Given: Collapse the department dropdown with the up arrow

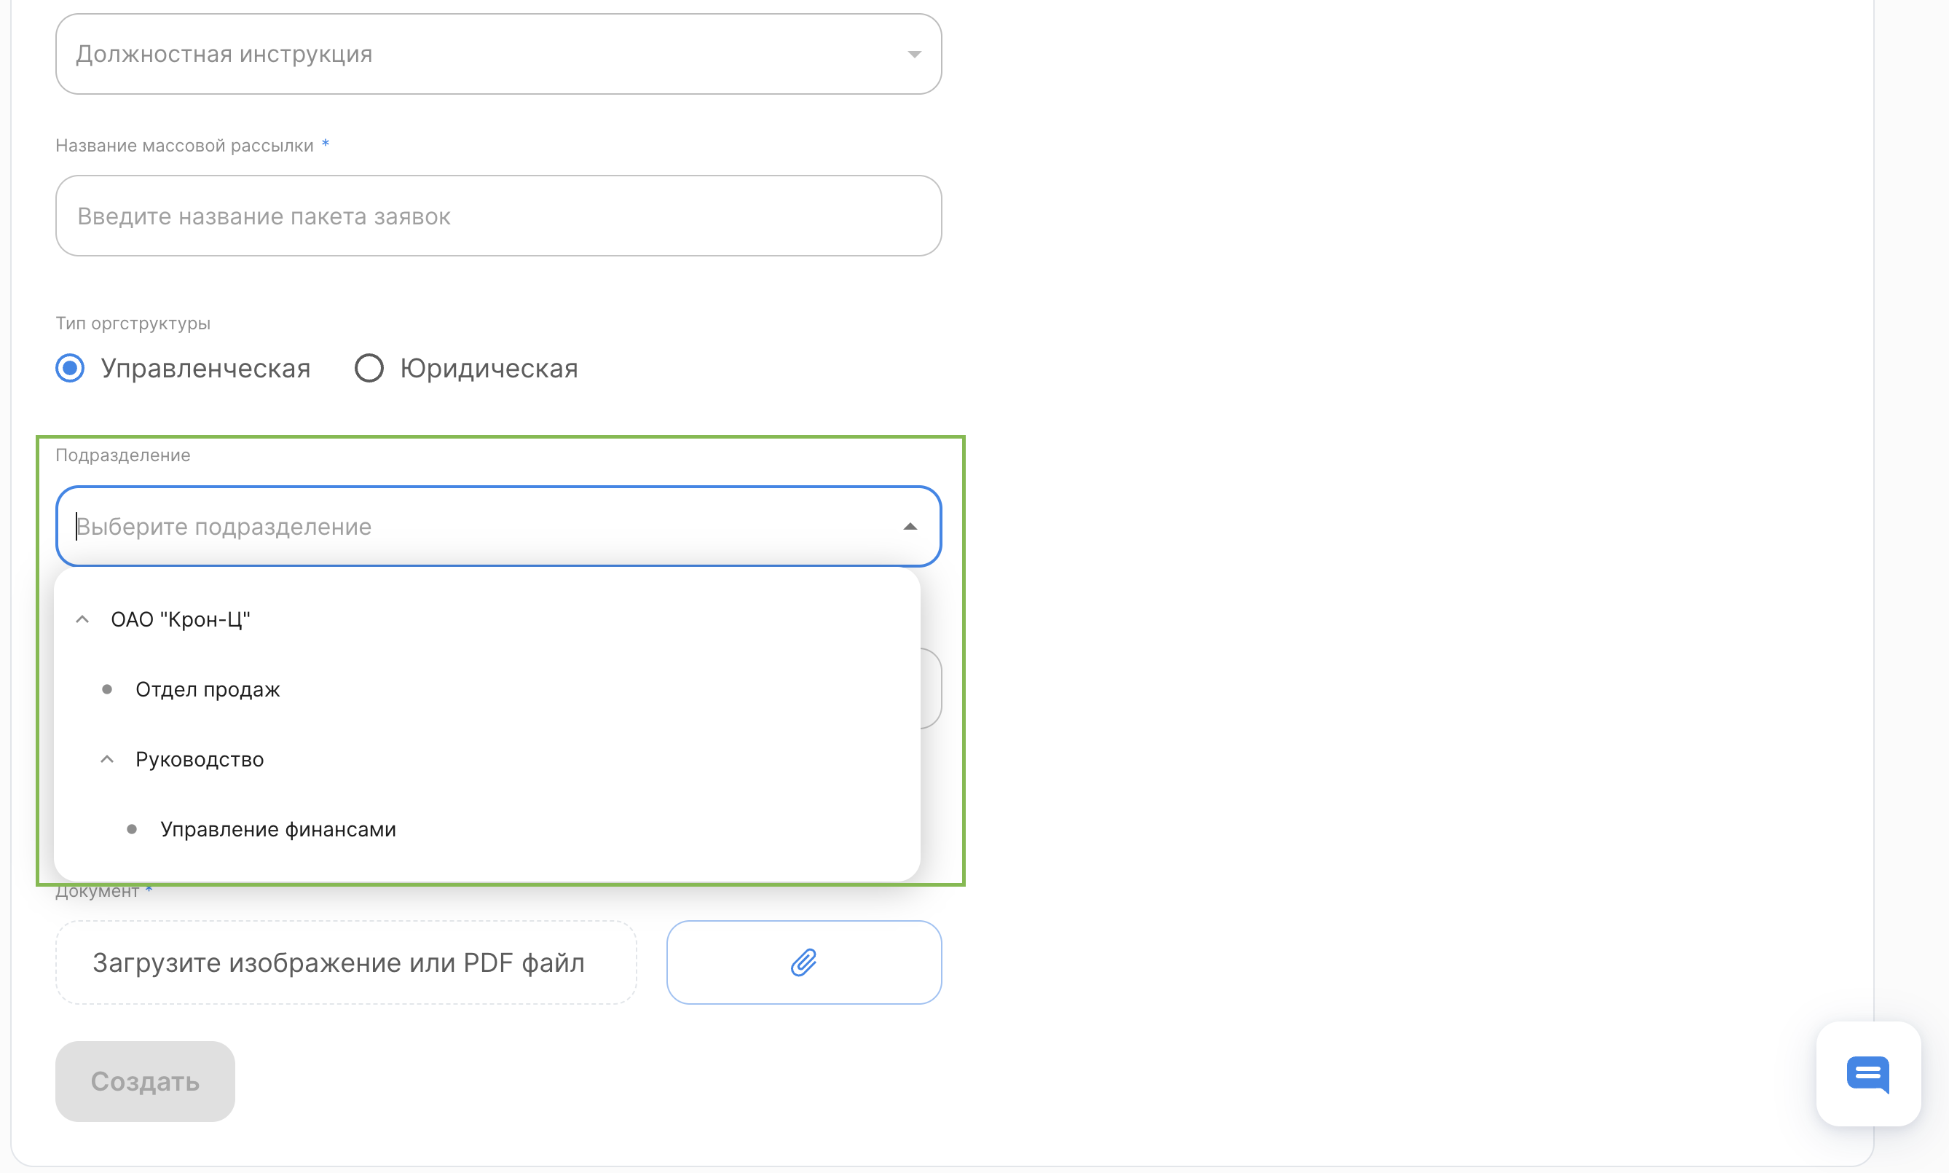Looking at the screenshot, I should 910,527.
